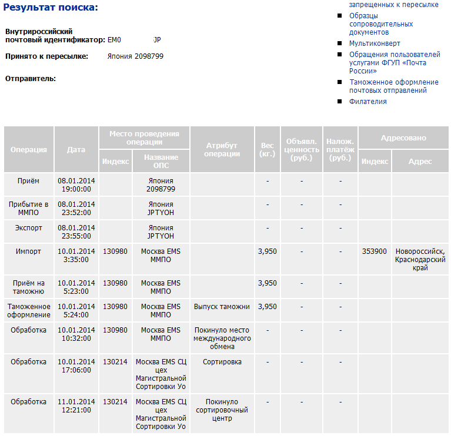The width and height of the screenshot is (451, 436).
Task: Click the Атрибут операции column header
Action: coord(222,149)
